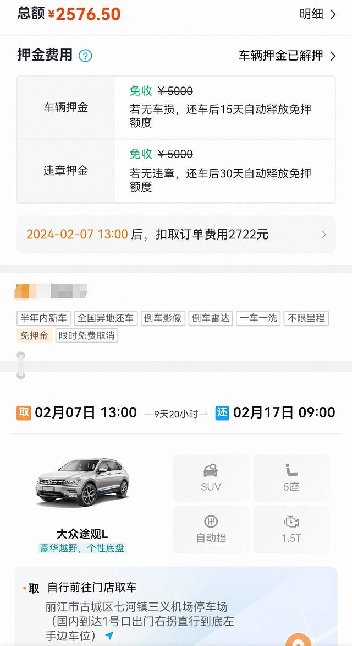The width and height of the screenshot is (352, 646).
Task: Tap the 大众途观L car image
Action: (x=82, y=483)
